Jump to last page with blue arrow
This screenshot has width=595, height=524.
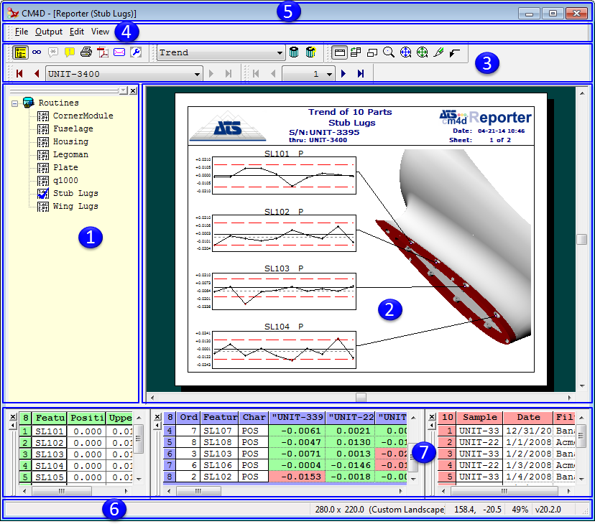[361, 73]
